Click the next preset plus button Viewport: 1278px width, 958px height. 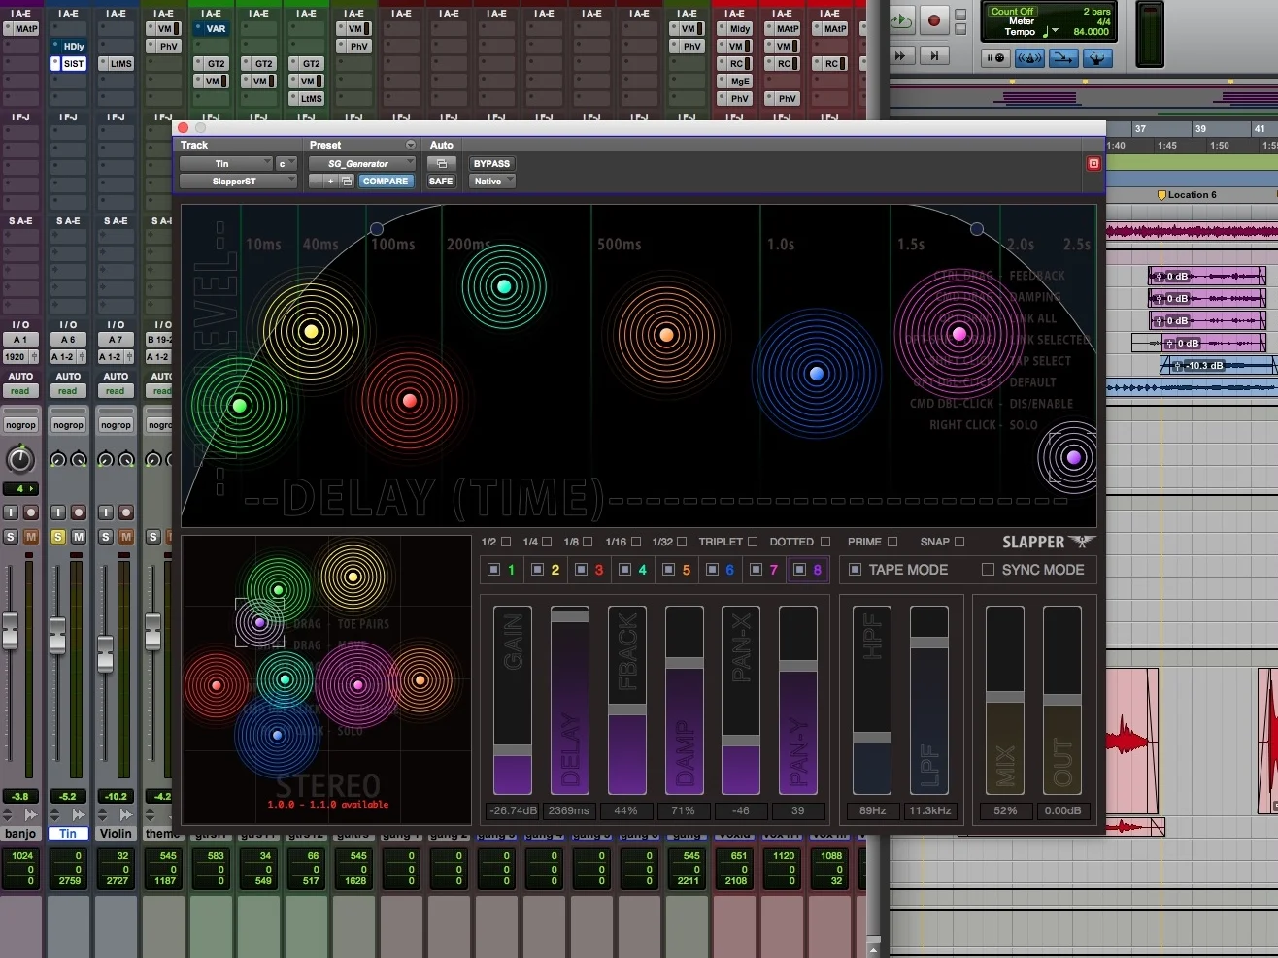click(x=330, y=182)
